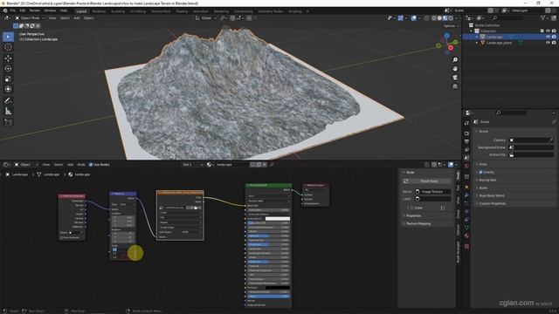Open the Render properties tab icon
This screenshot has width=559, height=314.
point(466,133)
